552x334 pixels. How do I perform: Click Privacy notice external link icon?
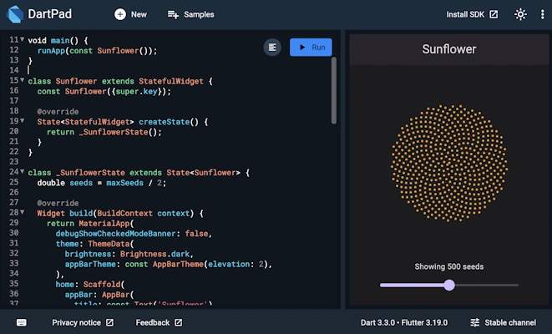pos(110,322)
